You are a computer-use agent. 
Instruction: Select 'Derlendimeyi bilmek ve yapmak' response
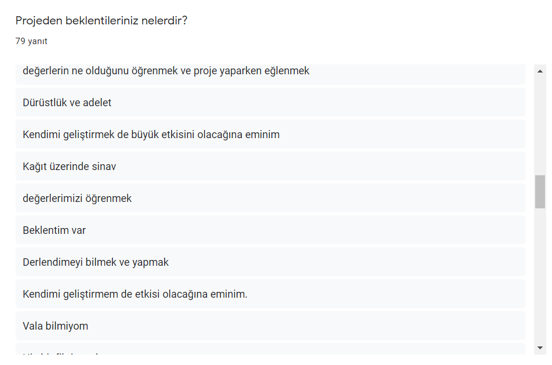(96, 262)
